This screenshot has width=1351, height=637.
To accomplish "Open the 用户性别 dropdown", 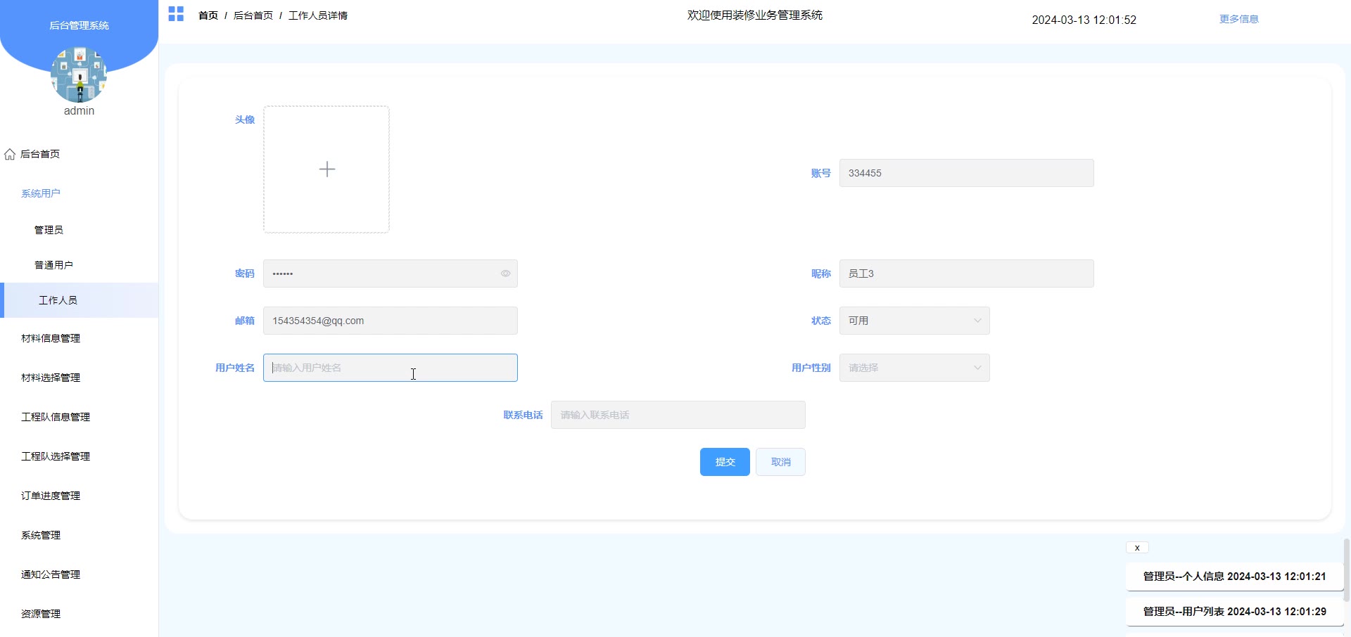I will (914, 368).
